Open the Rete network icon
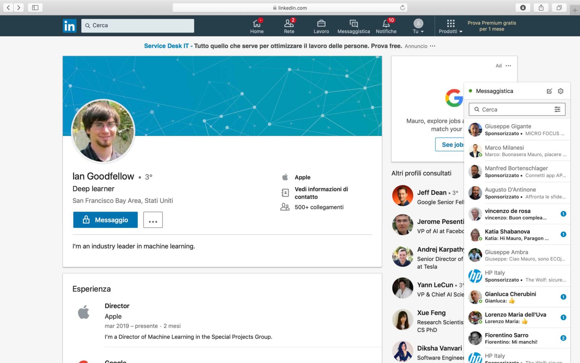Screen dimensions: 580x363 pos(289,26)
